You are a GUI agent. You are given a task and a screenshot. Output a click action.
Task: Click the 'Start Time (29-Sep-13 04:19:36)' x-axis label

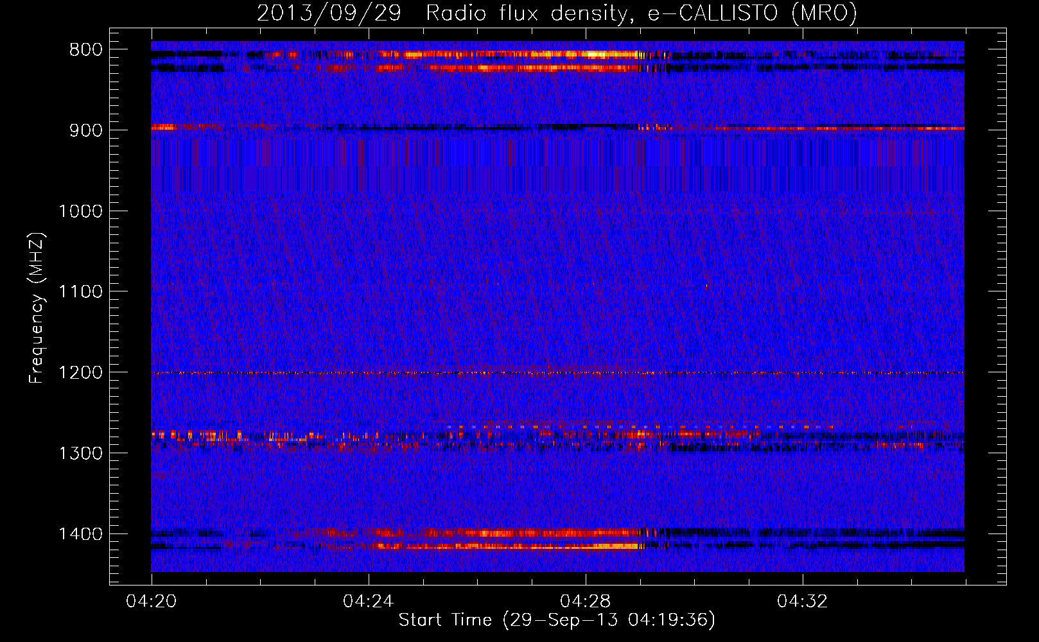[x=557, y=620]
